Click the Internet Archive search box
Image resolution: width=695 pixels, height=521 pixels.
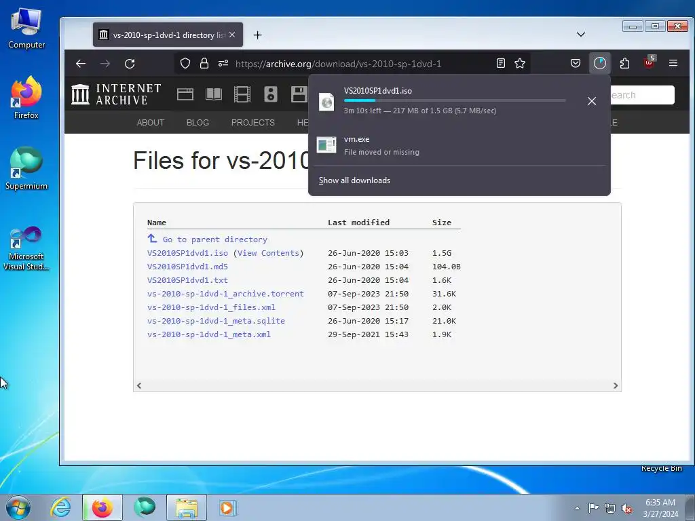coord(642,95)
